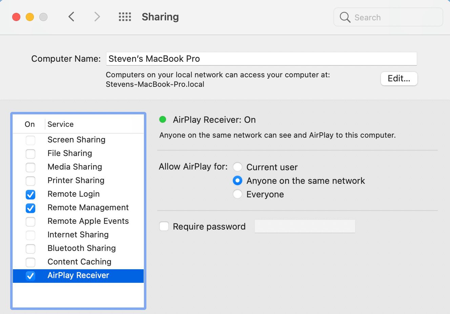Click the magnifying glass search icon
This screenshot has height=314, width=450.
[x=345, y=17]
